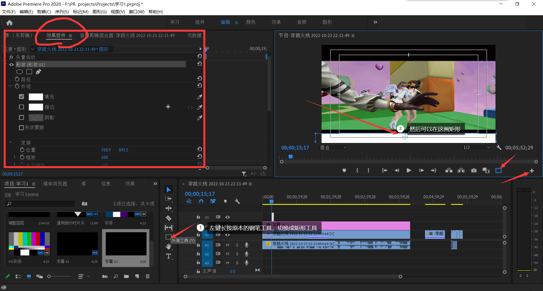
Task: Select the Track Select Forward tool
Action: [x=169, y=199]
